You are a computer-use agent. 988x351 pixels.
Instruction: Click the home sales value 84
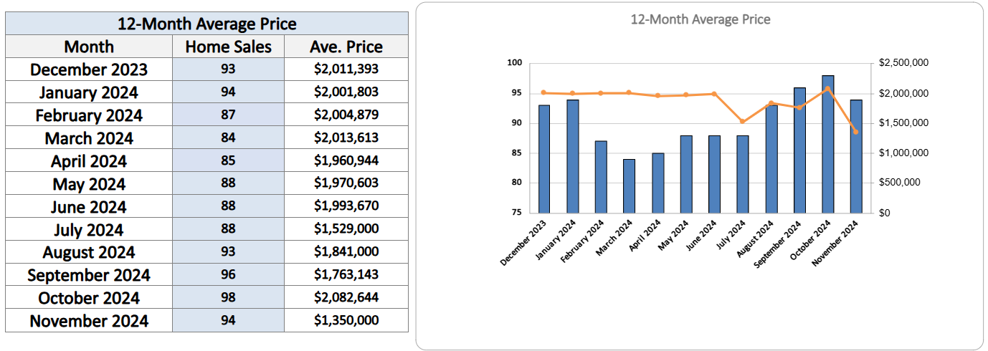pos(228,138)
